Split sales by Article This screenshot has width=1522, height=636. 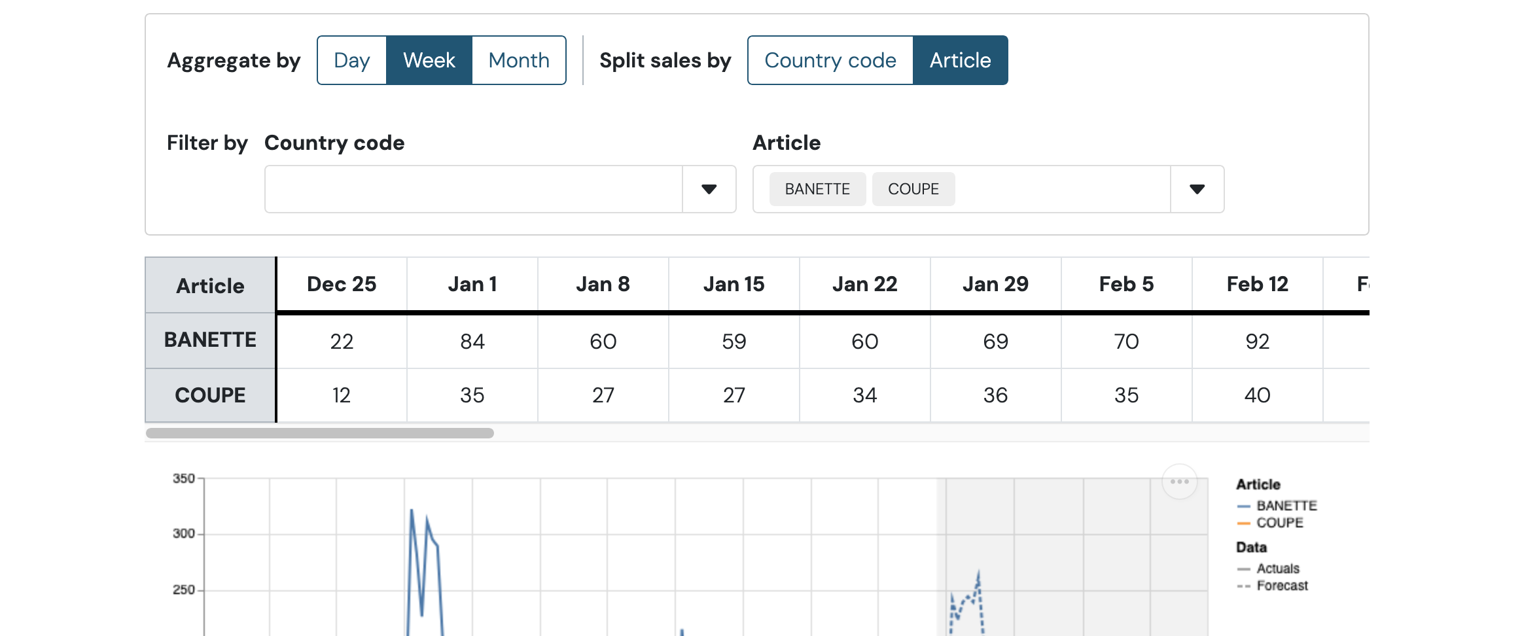pyautogui.click(x=960, y=60)
